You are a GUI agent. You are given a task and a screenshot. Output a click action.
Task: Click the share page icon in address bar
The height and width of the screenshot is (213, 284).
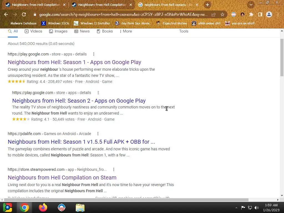(214, 14)
